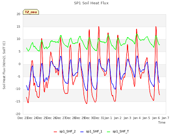Click the Jan 1 x-axis tick label
Image resolution: width=183 pixels, height=137 pixels.
point(108,118)
